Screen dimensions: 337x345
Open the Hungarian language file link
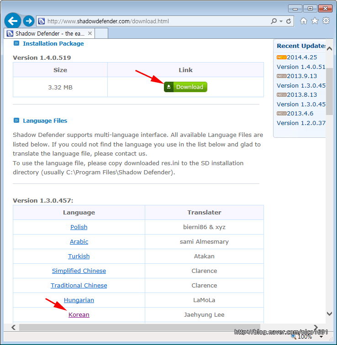pyautogui.click(x=79, y=300)
